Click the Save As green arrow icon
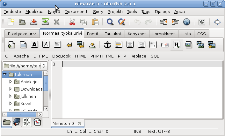 (x=45, y=22)
